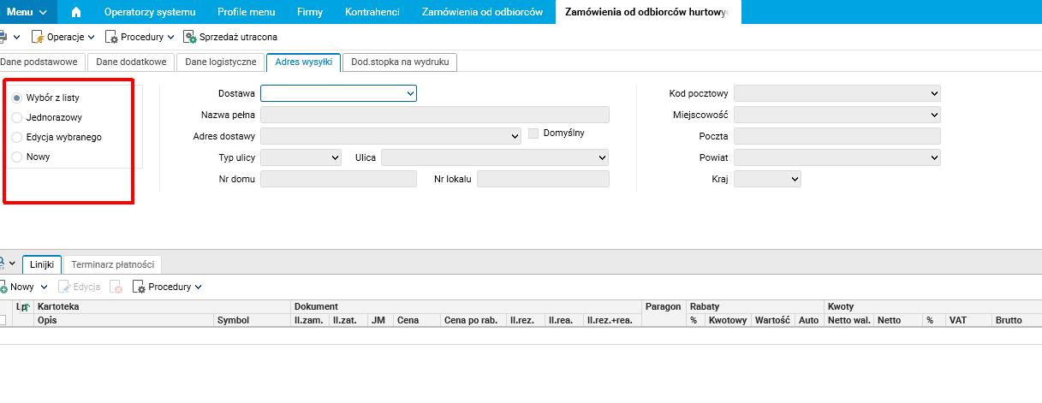Go to the Home icon tab
The image size is (1042, 403).
76,12
